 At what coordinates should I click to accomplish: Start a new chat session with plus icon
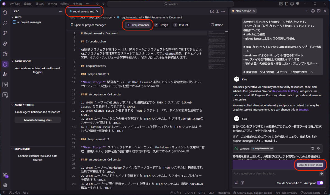[307, 11]
